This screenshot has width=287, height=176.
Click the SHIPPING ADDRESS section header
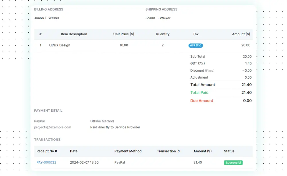click(x=161, y=9)
